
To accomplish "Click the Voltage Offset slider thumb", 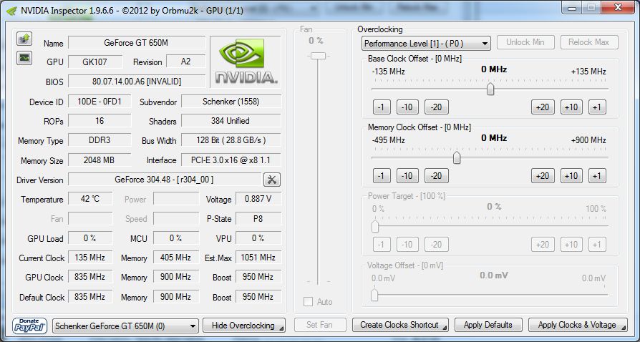I will click(374, 295).
